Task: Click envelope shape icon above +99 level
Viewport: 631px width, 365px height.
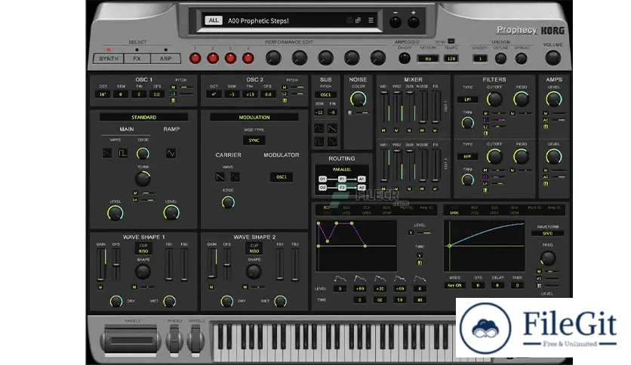Action: [360, 278]
